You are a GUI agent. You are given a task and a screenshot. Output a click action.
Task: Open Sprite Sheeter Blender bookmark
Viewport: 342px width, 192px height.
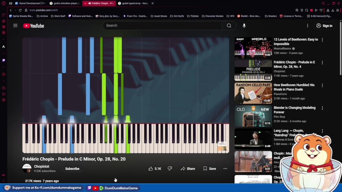(x=21, y=16)
